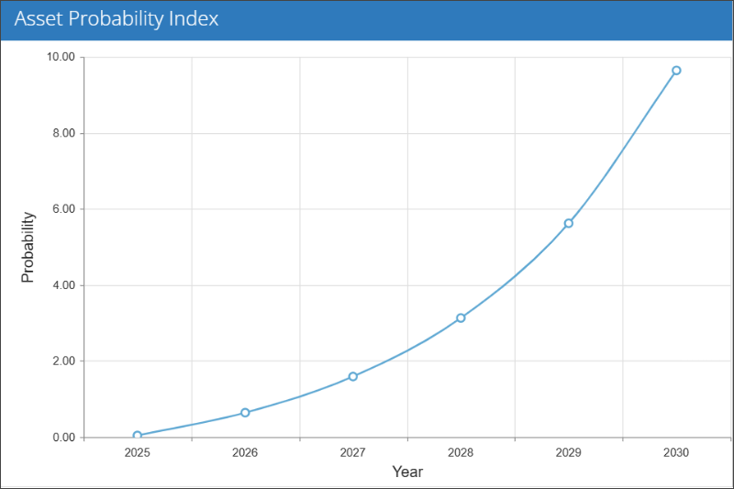Click the 2025 data point on the line
This screenshot has width=734, height=489.
pyautogui.click(x=138, y=436)
